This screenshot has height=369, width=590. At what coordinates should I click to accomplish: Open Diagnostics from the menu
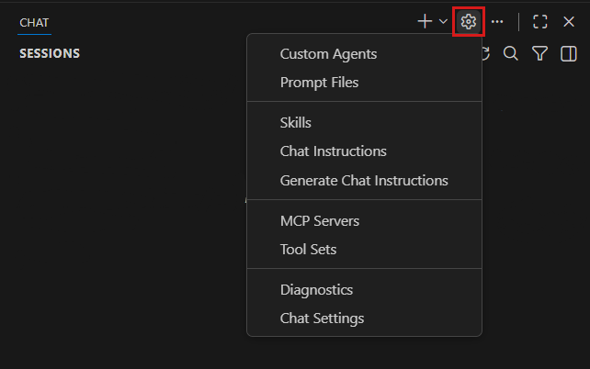[316, 289]
